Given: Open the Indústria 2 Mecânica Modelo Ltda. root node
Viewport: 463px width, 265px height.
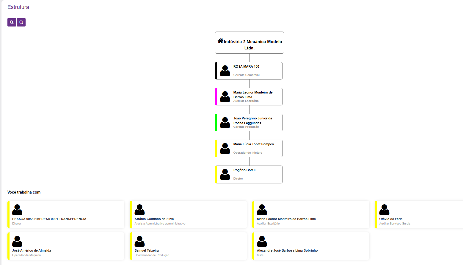Looking at the screenshot, I should coord(249,43).
